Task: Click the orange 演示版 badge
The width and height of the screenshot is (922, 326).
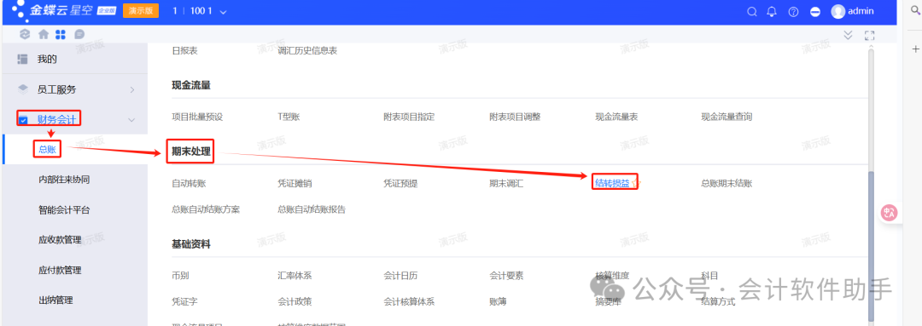Action: 141,11
